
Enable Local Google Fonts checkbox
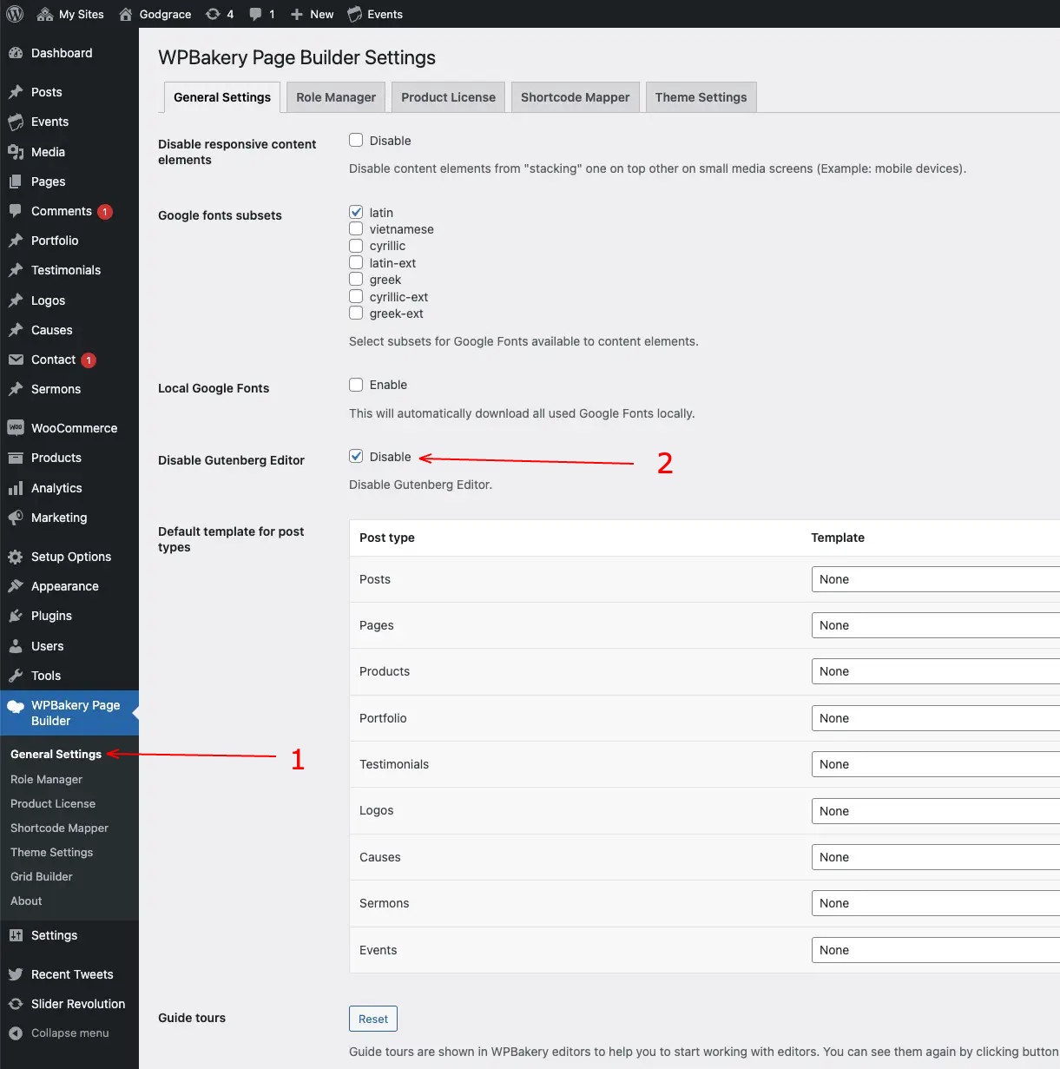click(x=356, y=385)
